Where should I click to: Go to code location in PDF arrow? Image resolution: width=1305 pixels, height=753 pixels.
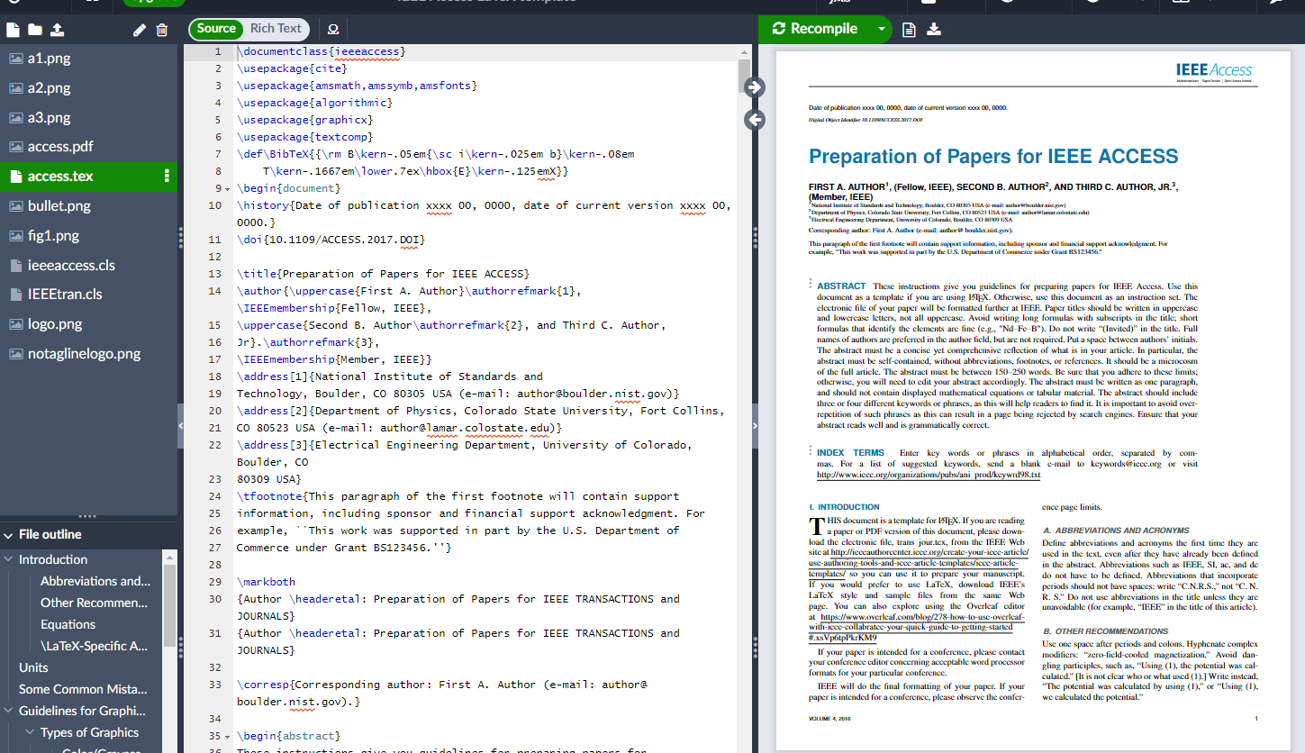tap(755, 86)
